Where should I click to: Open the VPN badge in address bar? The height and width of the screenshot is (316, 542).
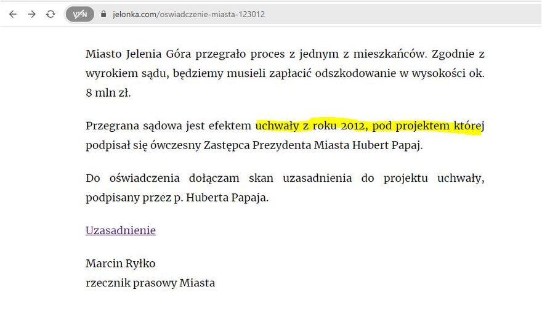click(80, 14)
